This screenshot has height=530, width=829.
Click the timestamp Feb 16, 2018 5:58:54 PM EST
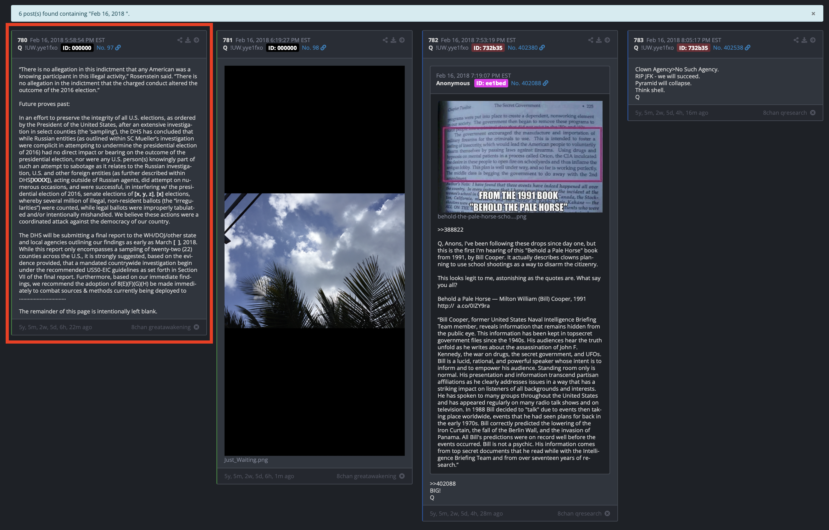[68, 40]
